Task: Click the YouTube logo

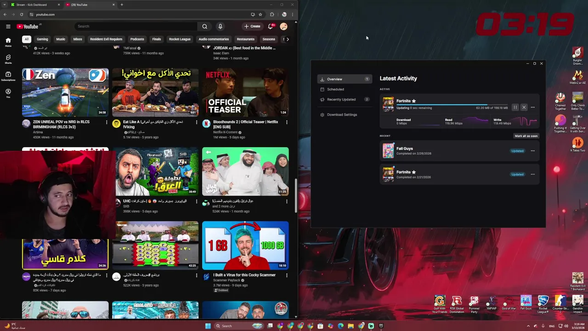Action: [x=28, y=26]
